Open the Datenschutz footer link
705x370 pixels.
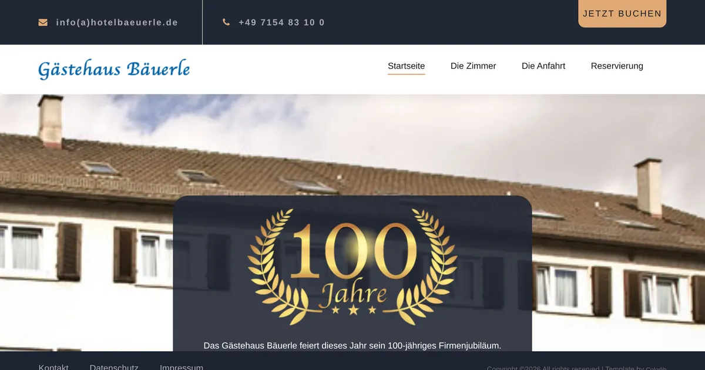[x=114, y=368]
